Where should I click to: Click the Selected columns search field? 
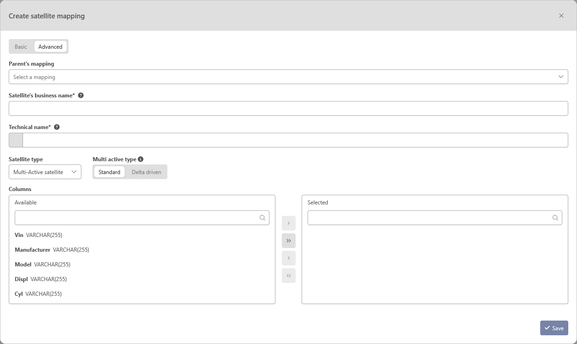434,218
